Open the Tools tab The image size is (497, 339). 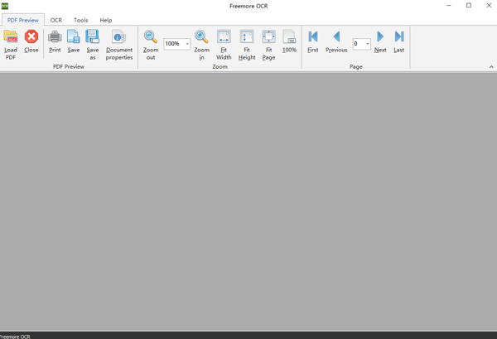(80, 20)
